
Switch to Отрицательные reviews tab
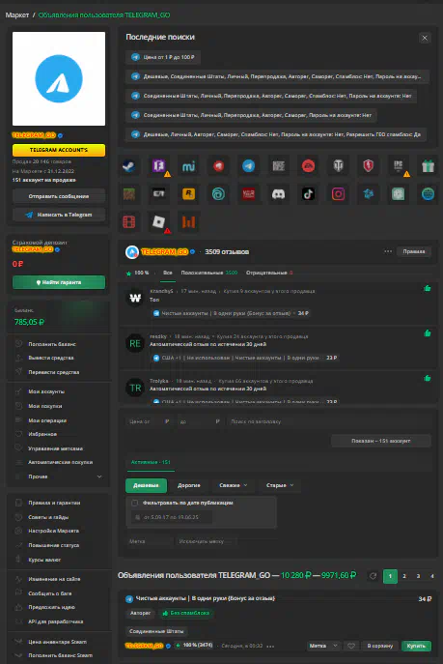click(x=269, y=273)
